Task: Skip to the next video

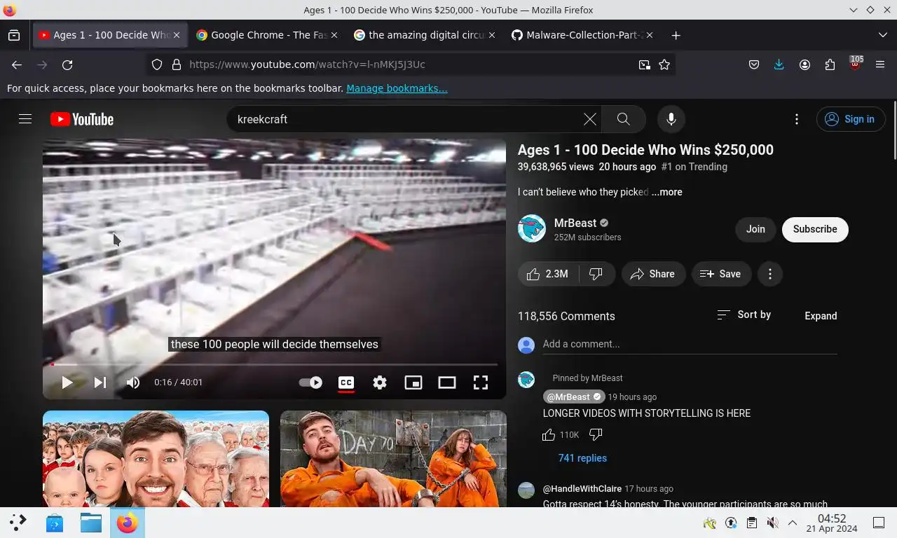Action: point(100,382)
